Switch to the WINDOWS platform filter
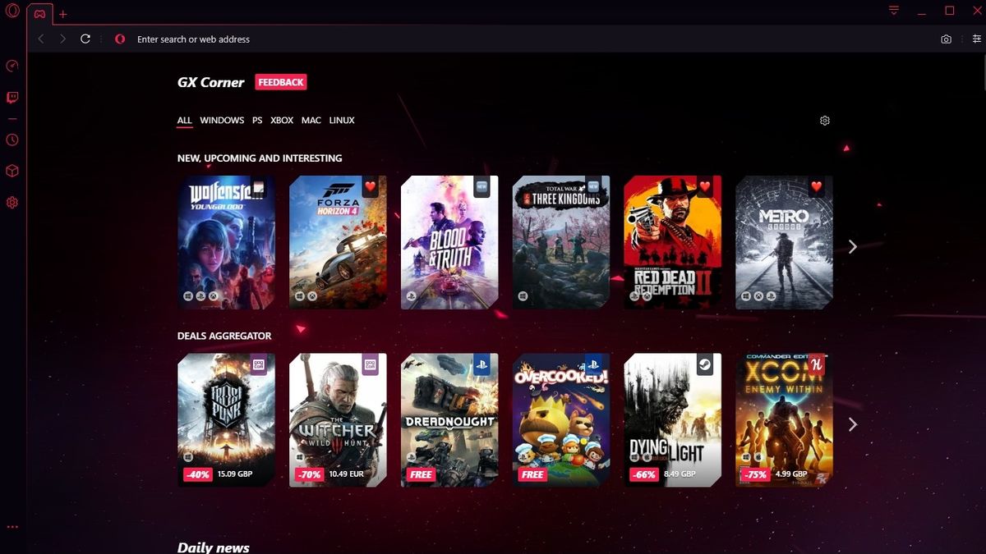Screen dimensions: 986x554 pyautogui.click(x=221, y=120)
